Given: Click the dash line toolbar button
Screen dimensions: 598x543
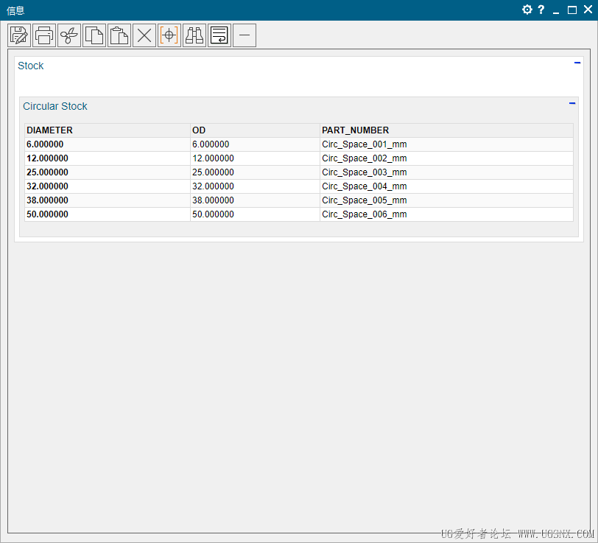Looking at the screenshot, I should tap(245, 35).
